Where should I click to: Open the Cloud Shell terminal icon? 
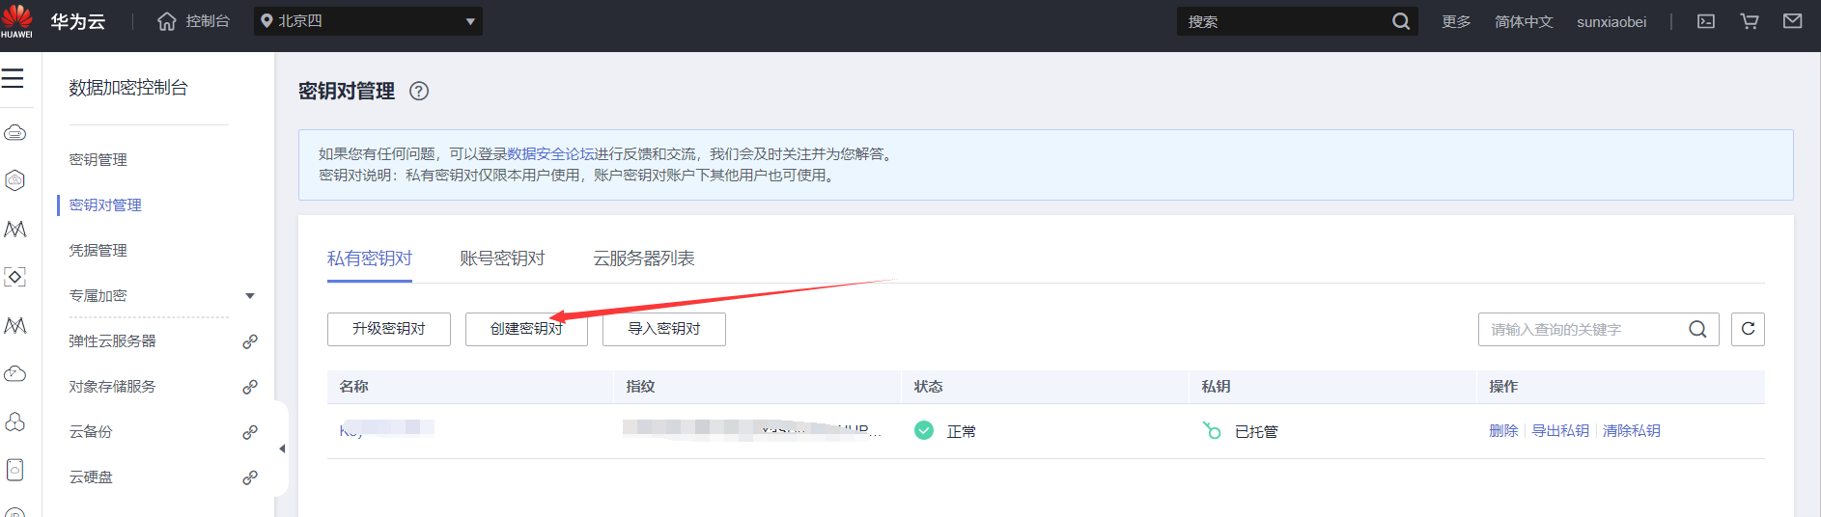coord(1706,21)
